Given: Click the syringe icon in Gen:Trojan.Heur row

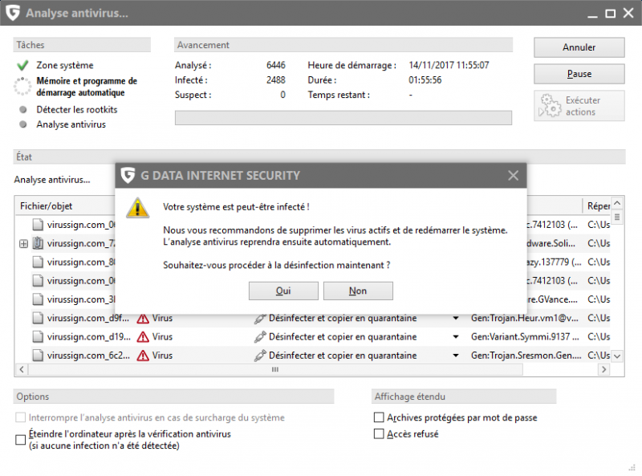Looking at the screenshot, I should click(x=260, y=319).
